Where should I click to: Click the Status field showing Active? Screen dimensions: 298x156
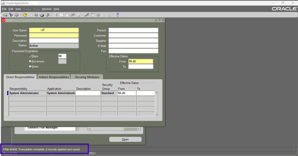pyautogui.click(x=54, y=46)
